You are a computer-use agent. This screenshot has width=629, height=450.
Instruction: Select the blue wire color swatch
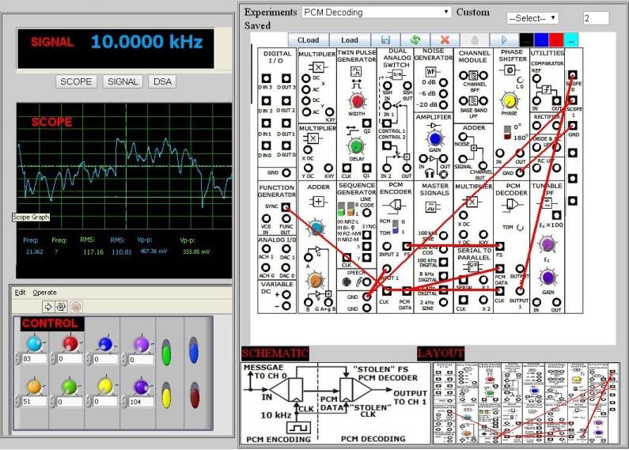tap(541, 40)
